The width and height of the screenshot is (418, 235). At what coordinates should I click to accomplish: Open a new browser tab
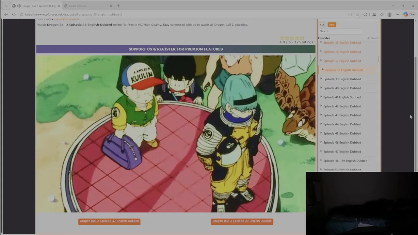[119, 6]
